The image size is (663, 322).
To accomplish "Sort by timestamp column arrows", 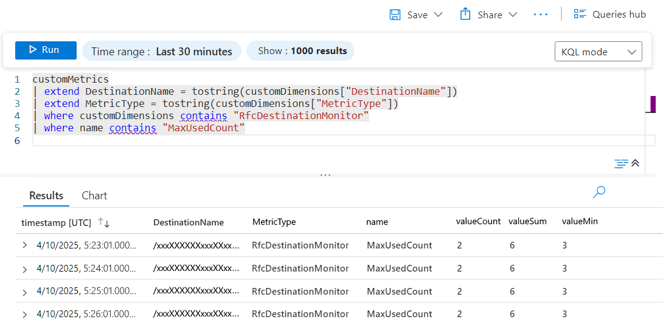I will (104, 223).
